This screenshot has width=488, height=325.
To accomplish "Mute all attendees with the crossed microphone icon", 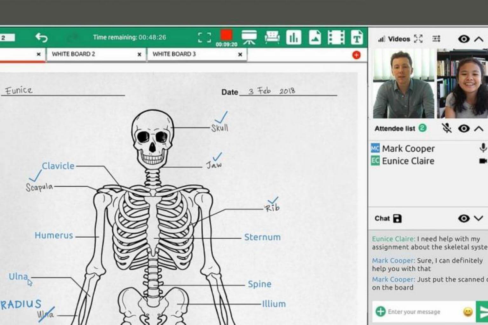I will point(447,128).
